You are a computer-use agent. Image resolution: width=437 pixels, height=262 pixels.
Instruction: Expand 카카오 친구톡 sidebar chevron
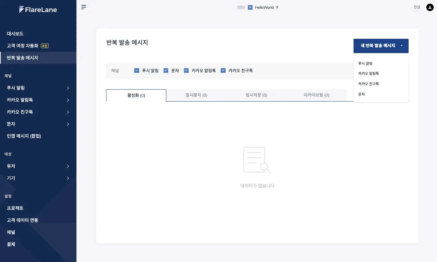(68, 112)
